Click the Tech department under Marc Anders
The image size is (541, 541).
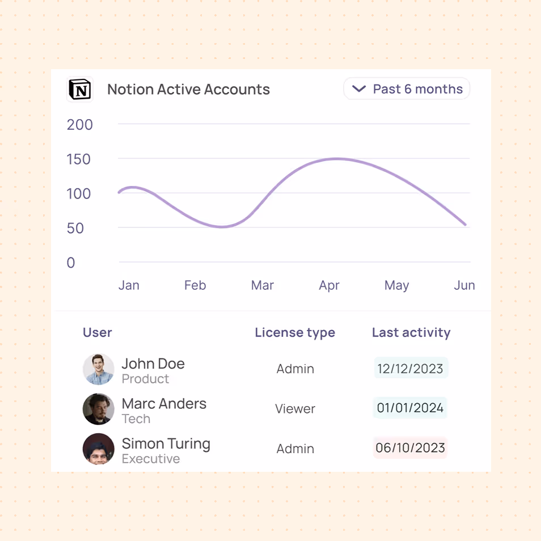(x=136, y=419)
